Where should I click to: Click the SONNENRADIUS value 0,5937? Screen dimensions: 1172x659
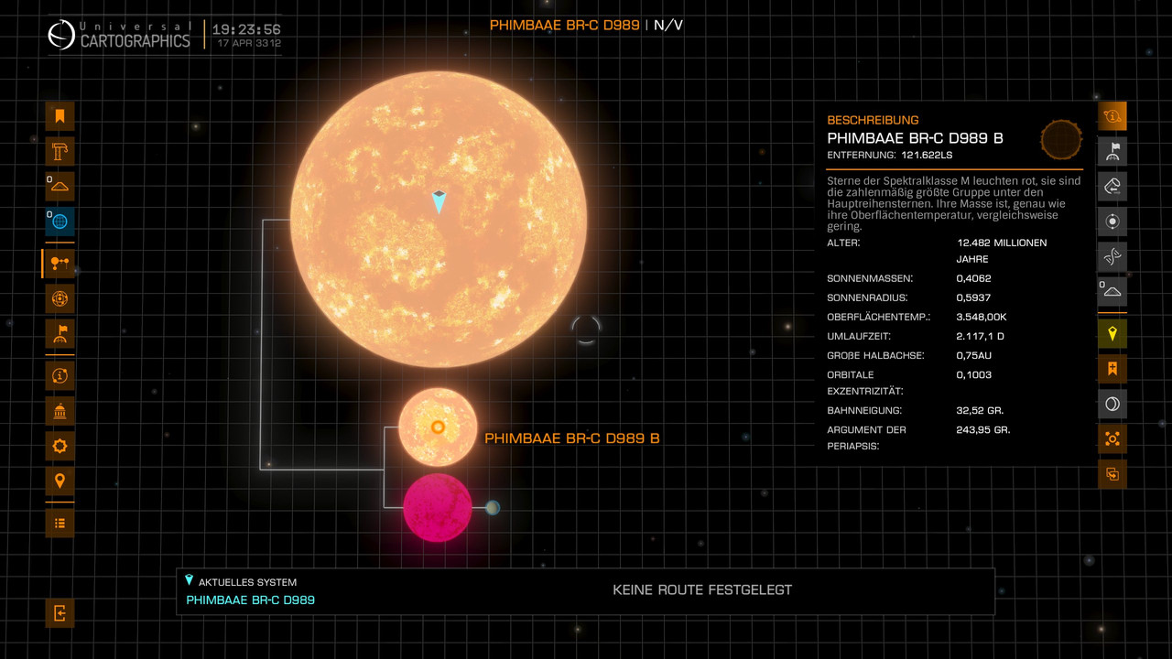coord(973,297)
